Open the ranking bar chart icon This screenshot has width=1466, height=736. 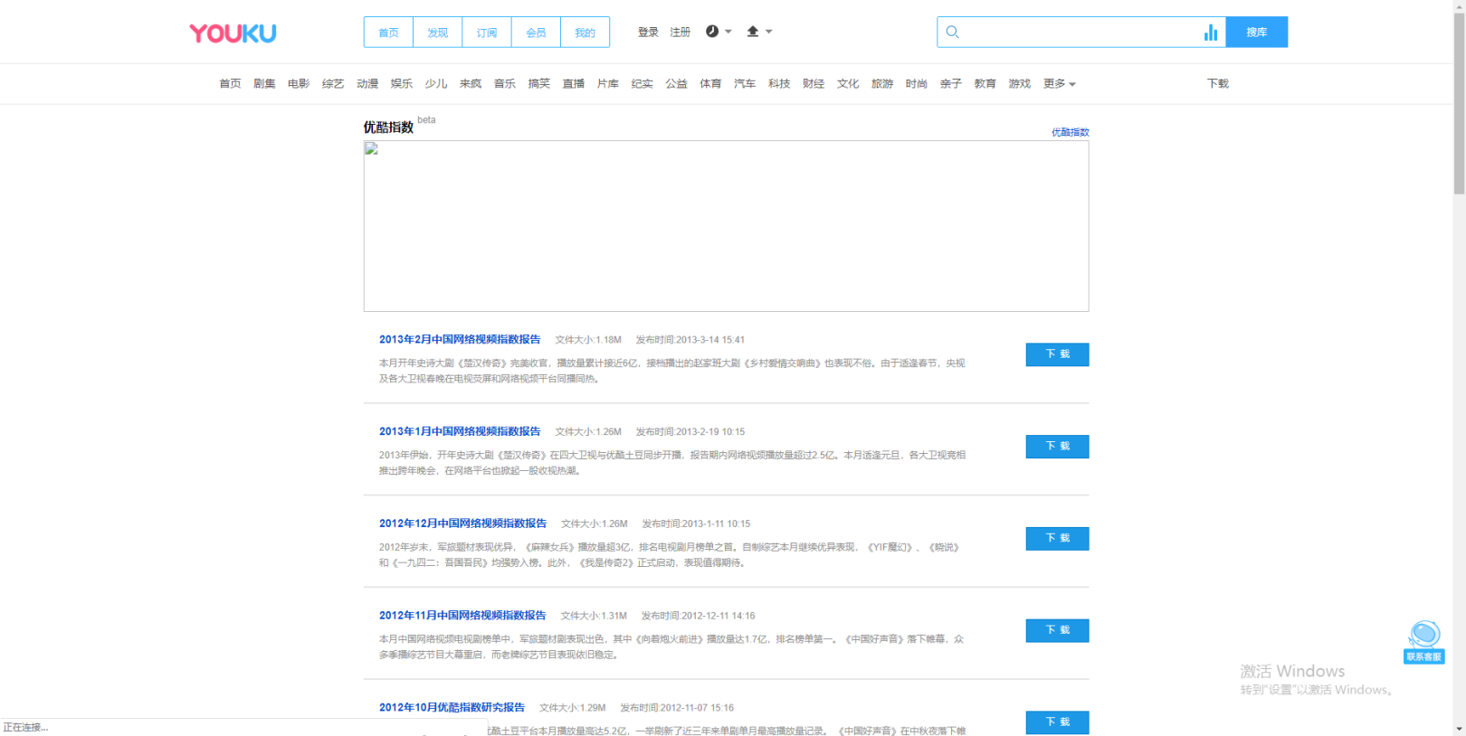tap(1210, 33)
